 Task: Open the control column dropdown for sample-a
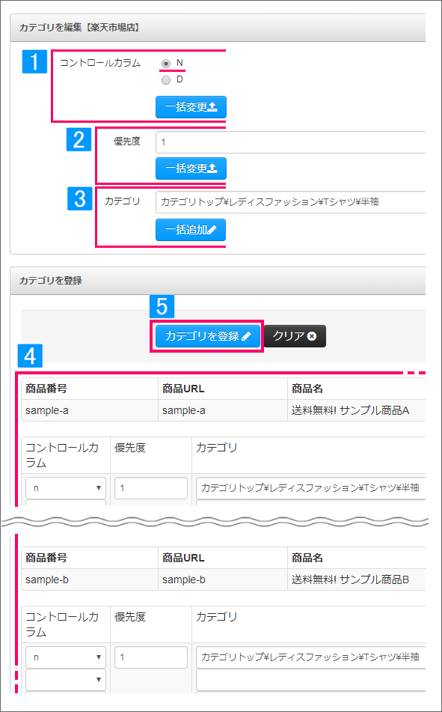[x=66, y=488]
